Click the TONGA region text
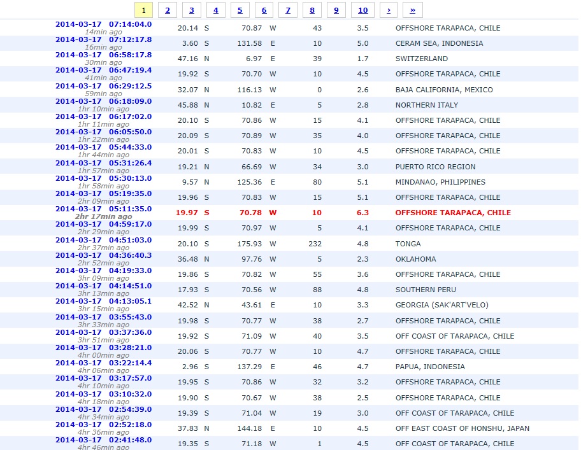The height and width of the screenshot is (450, 581). click(x=408, y=244)
